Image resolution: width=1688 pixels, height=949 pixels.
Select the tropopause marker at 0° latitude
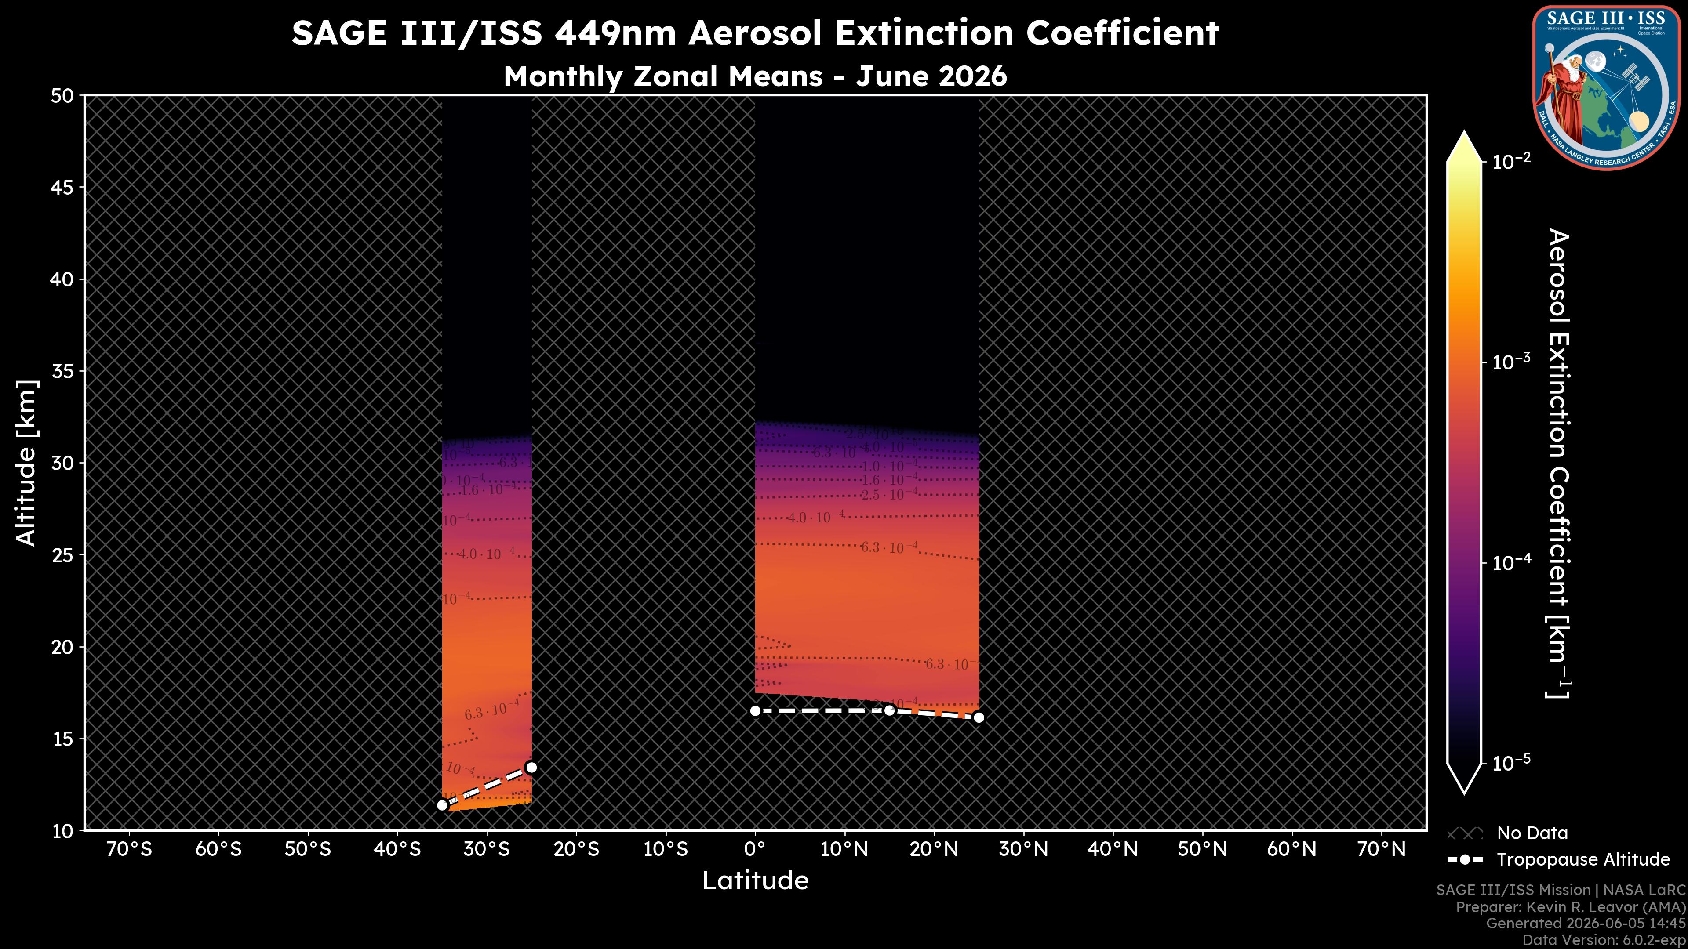click(x=755, y=710)
